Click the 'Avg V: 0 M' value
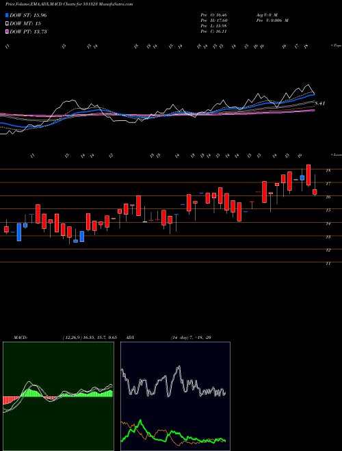The width and height of the screenshot is (342, 451). (x=267, y=15)
